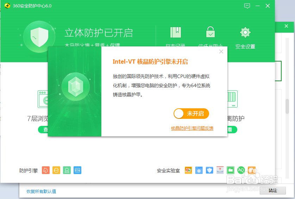Click the isolation protection icon on right
This screenshot has width=295, height=199.
click(233, 99)
